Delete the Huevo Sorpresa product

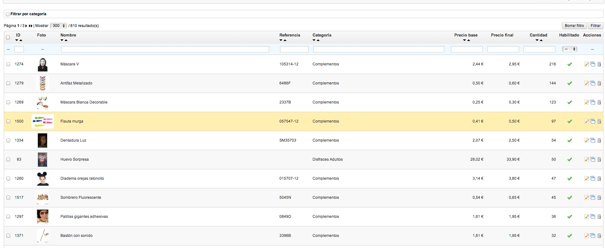(599, 159)
